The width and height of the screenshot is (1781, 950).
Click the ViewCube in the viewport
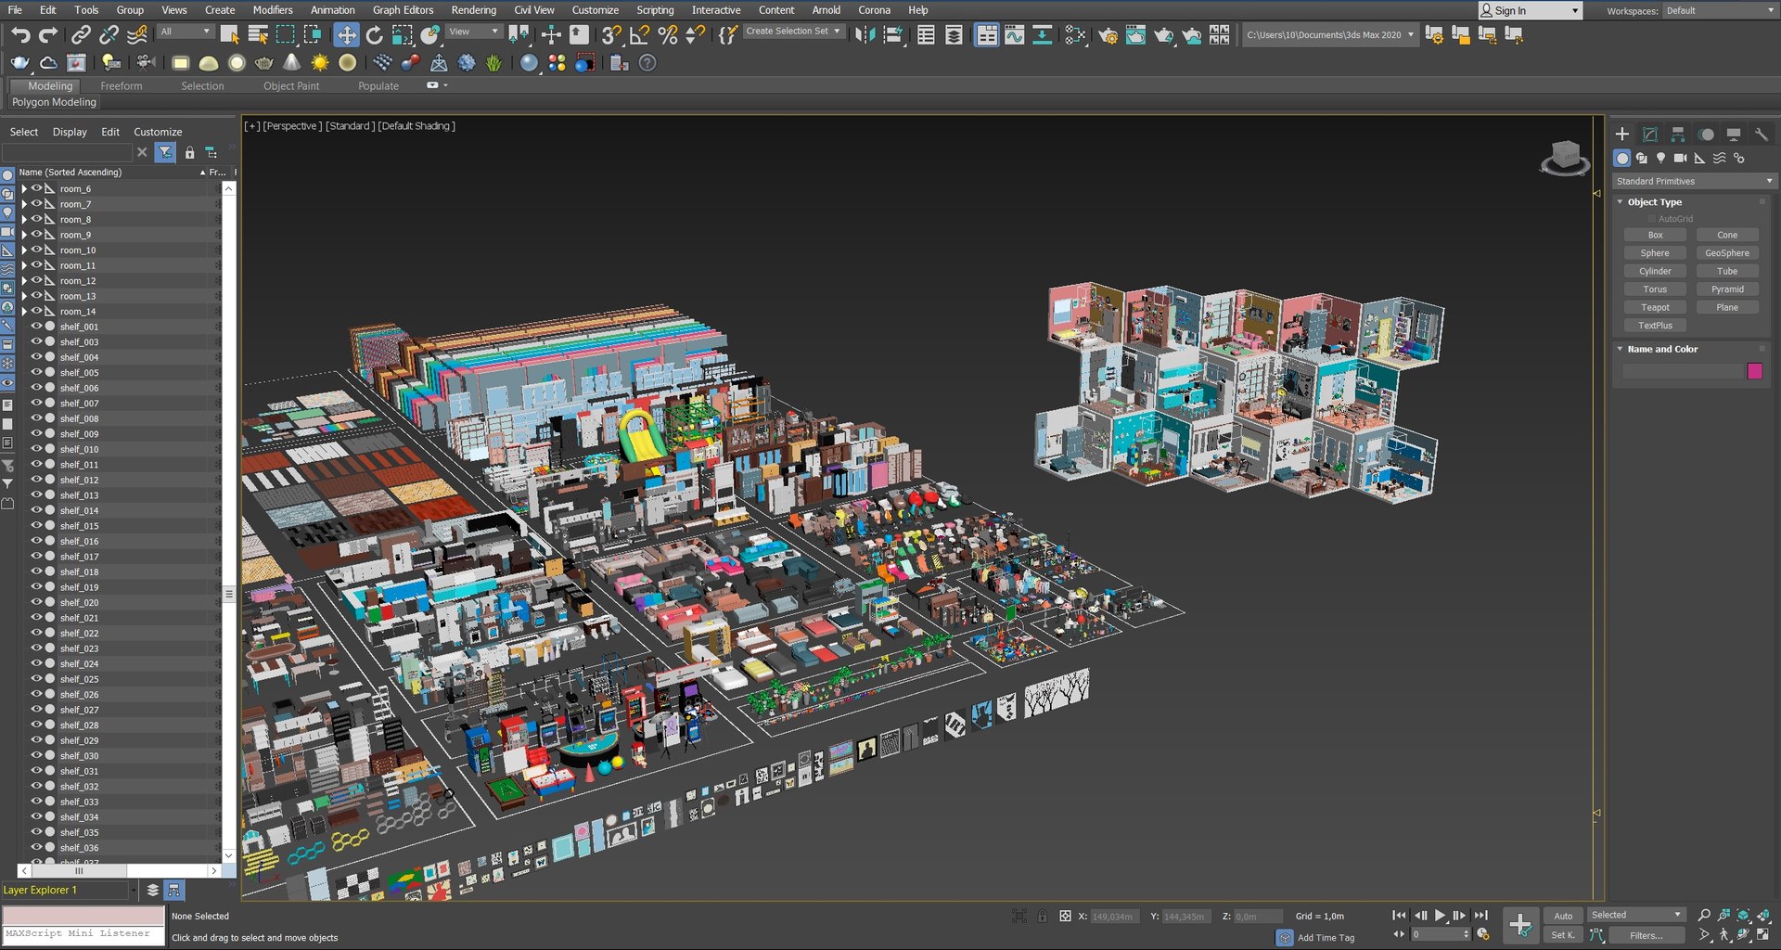tap(1566, 157)
